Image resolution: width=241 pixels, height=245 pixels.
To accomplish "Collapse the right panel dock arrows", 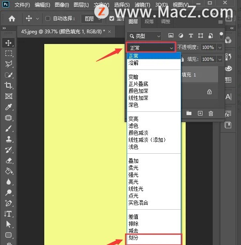I will [232, 28].
